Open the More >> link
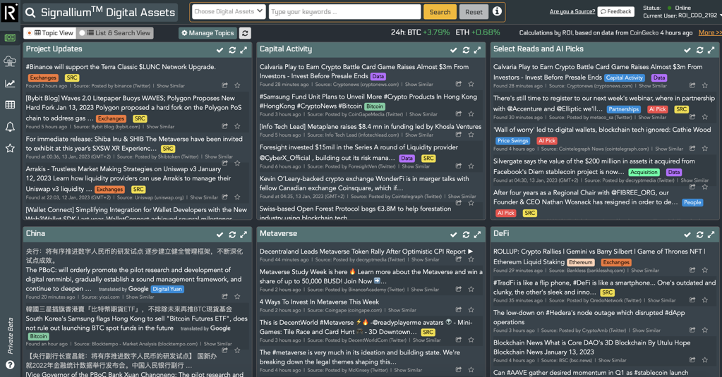This screenshot has height=377, width=722. point(709,32)
